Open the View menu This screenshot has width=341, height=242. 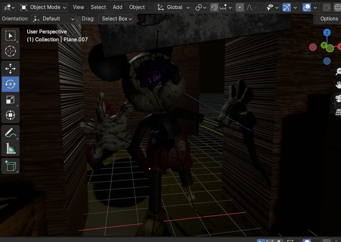click(x=78, y=7)
